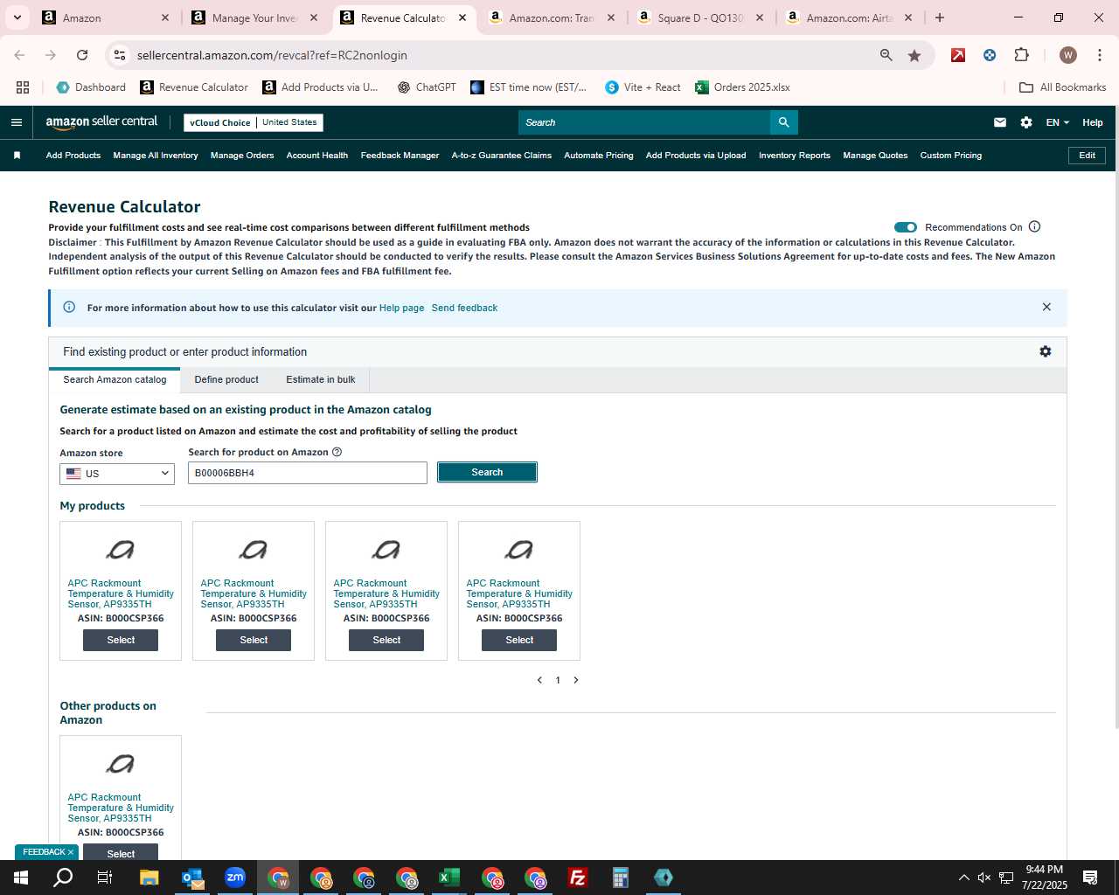Click the search magnifier button in header

tap(783, 122)
